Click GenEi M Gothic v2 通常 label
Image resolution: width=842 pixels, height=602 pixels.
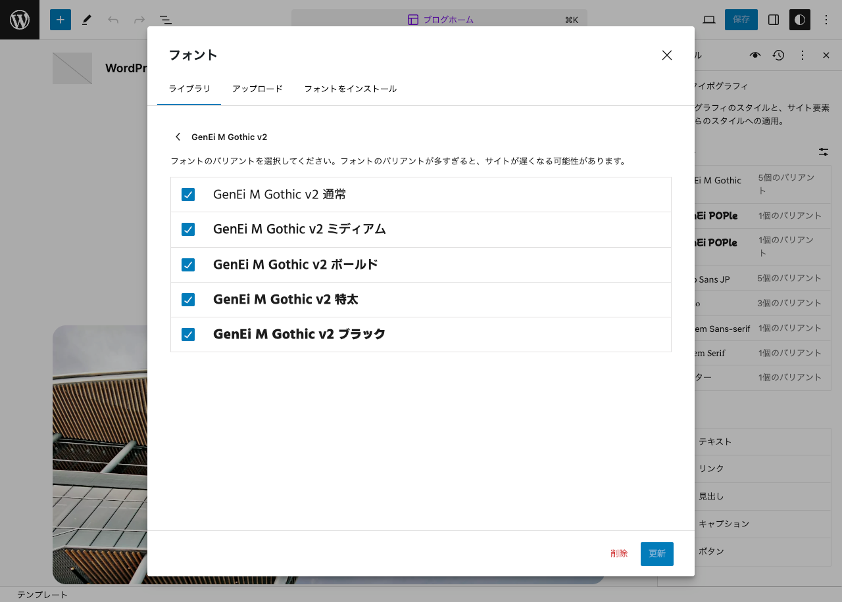(280, 195)
